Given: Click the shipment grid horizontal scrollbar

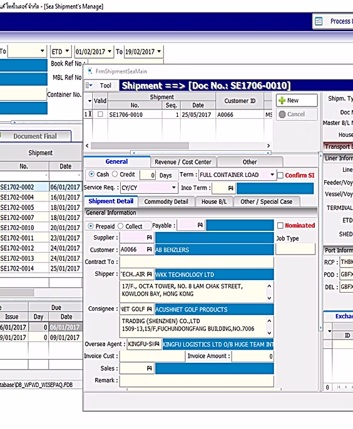Looking at the screenshot, I should 178,146.
